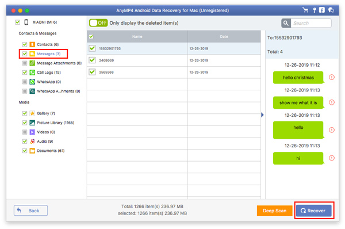The height and width of the screenshot is (229, 345).
Task: Click the Messages category icon
Action: [x=32, y=54]
